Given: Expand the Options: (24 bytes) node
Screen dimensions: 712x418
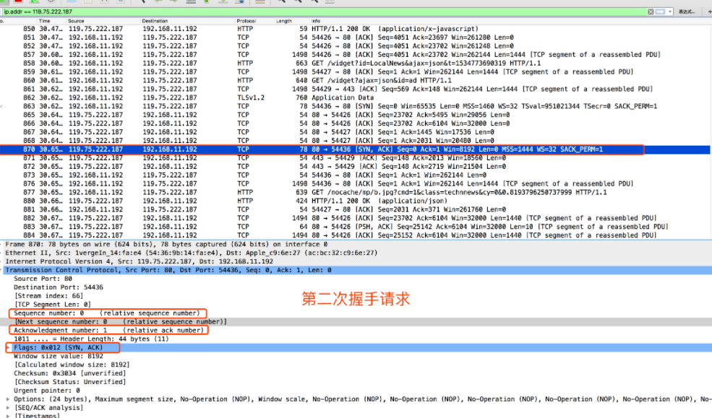Looking at the screenshot, I should [x=8, y=399].
